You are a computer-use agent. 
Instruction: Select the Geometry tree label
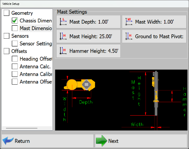click(x=22, y=13)
